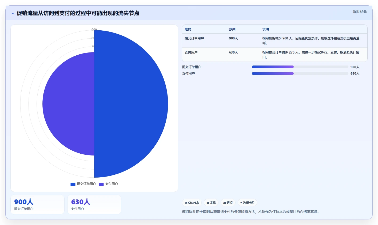378x225 pixels.
Task: Click the 表格 tag
Action: [x=211, y=203]
